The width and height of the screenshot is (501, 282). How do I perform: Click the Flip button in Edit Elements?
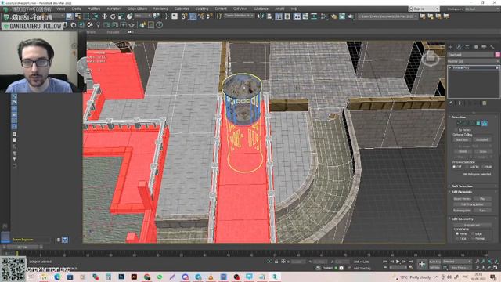[x=482, y=198]
